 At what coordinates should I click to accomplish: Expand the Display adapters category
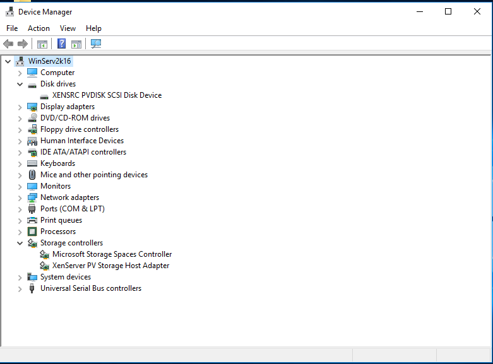(20, 107)
